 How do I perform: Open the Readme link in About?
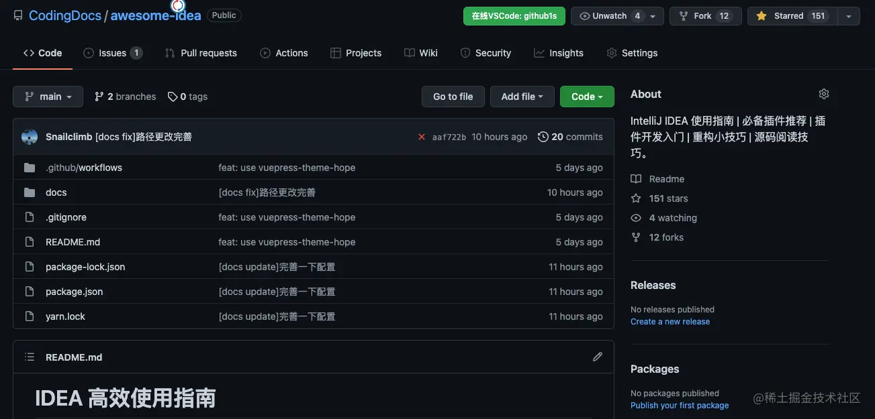pyautogui.click(x=658, y=179)
